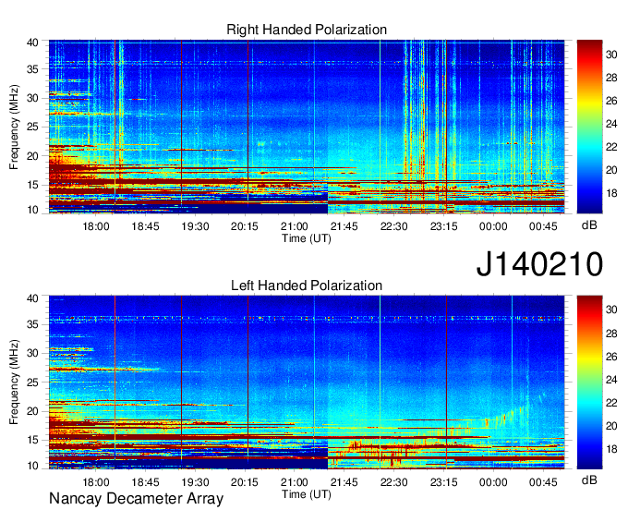The width and height of the screenshot is (628, 510).
Task: Click the upper plot's dB color scale bar
Action: tap(589, 127)
